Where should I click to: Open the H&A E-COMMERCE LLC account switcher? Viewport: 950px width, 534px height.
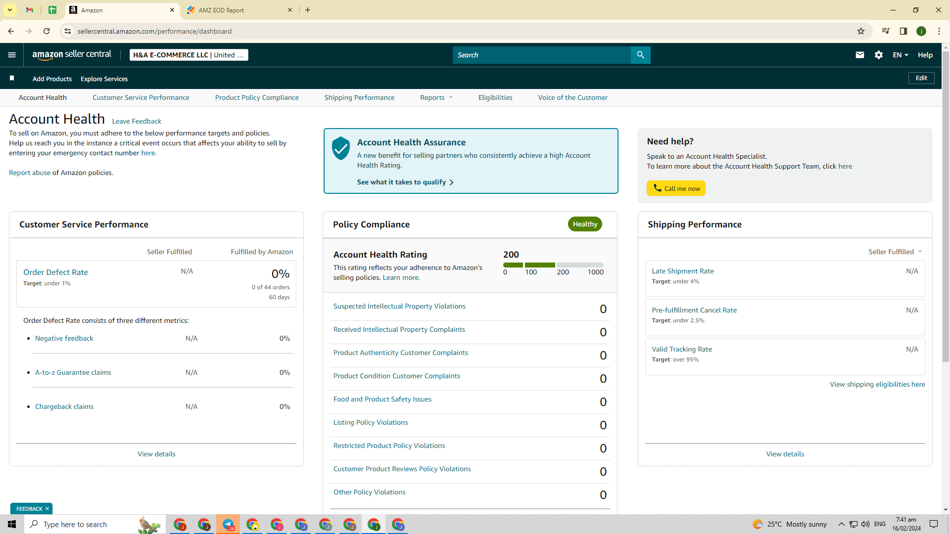click(189, 55)
